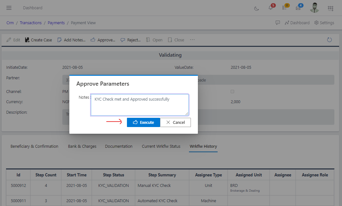Click Execute in the Approve Parameters dialog

[143, 122]
